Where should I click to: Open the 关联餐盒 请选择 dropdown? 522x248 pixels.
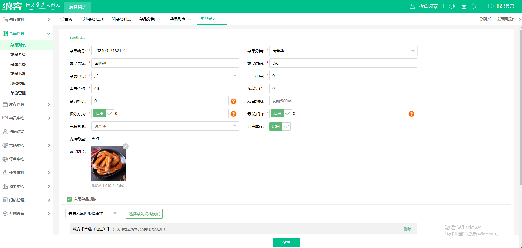coord(165,126)
